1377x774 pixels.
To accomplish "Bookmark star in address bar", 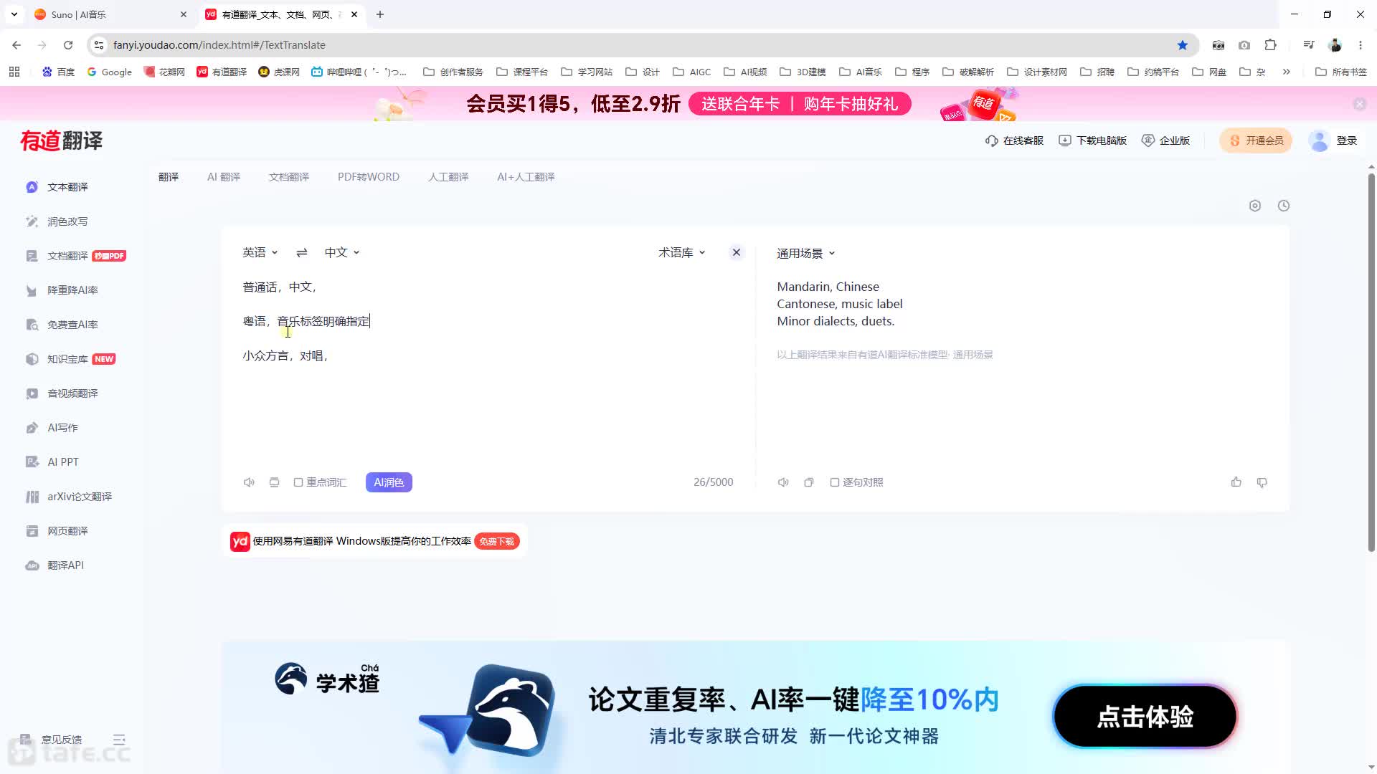I will 1183,45.
